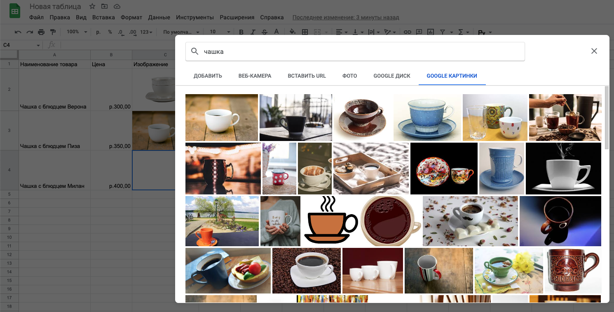Switch to the GOOGLE ДИСК tab
The width and height of the screenshot is (614, 312).
[391, 76]
